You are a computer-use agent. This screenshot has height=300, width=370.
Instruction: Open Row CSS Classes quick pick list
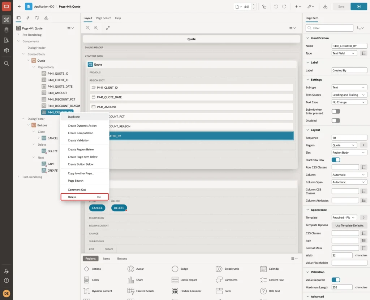[363, 167]
